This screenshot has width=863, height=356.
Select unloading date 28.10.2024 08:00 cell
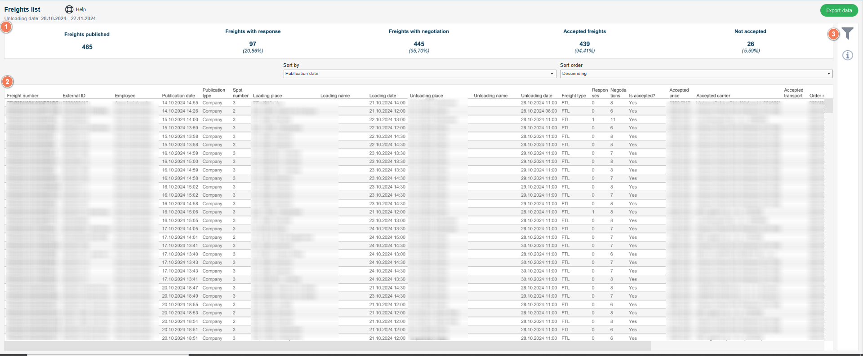tap(539, 111)
